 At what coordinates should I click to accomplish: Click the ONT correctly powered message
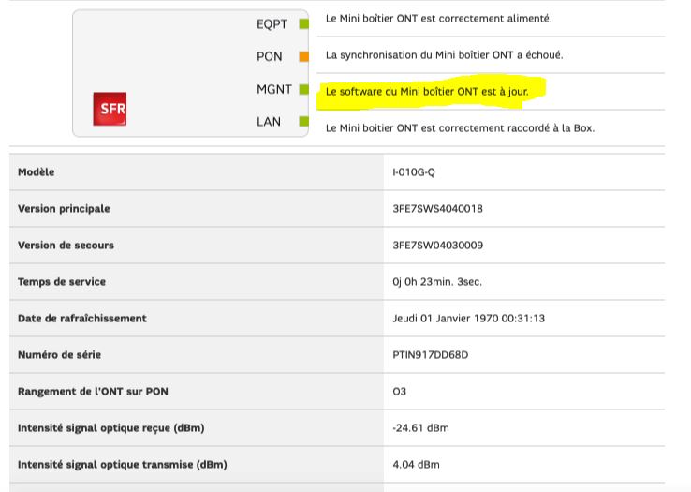pos(438,19)
